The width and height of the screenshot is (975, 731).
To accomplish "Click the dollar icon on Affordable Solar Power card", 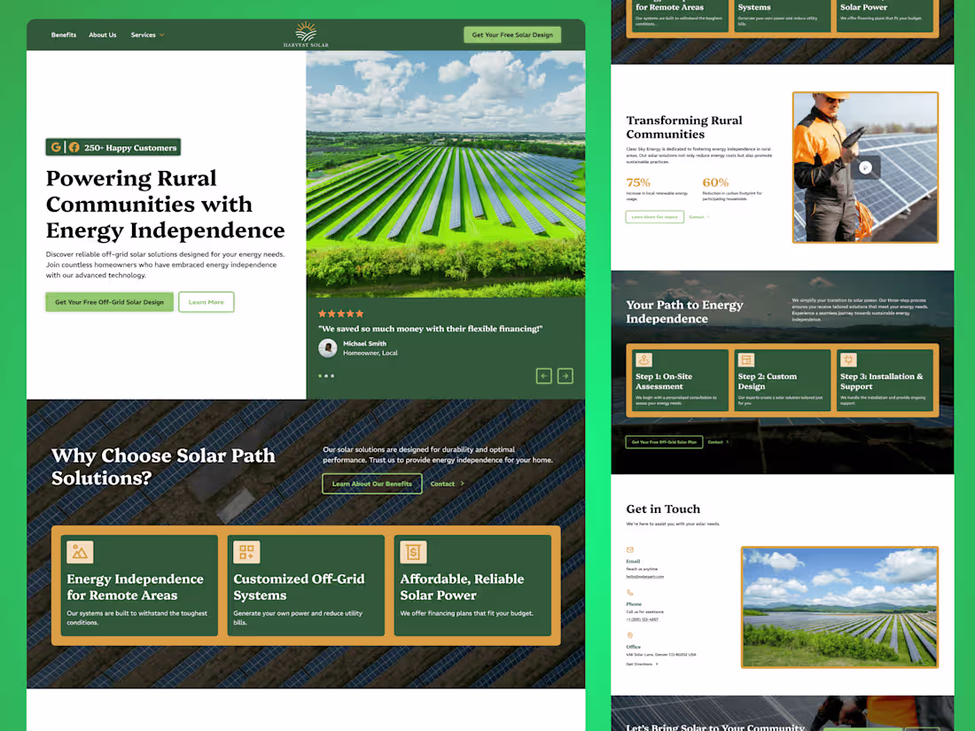I will point(413,551).
